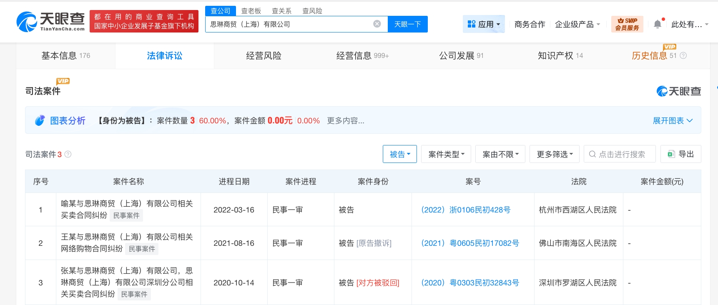Open the 案件类型 filter dropdown
Viewport: 718px width, 305px height.
(x=446, y=154)
